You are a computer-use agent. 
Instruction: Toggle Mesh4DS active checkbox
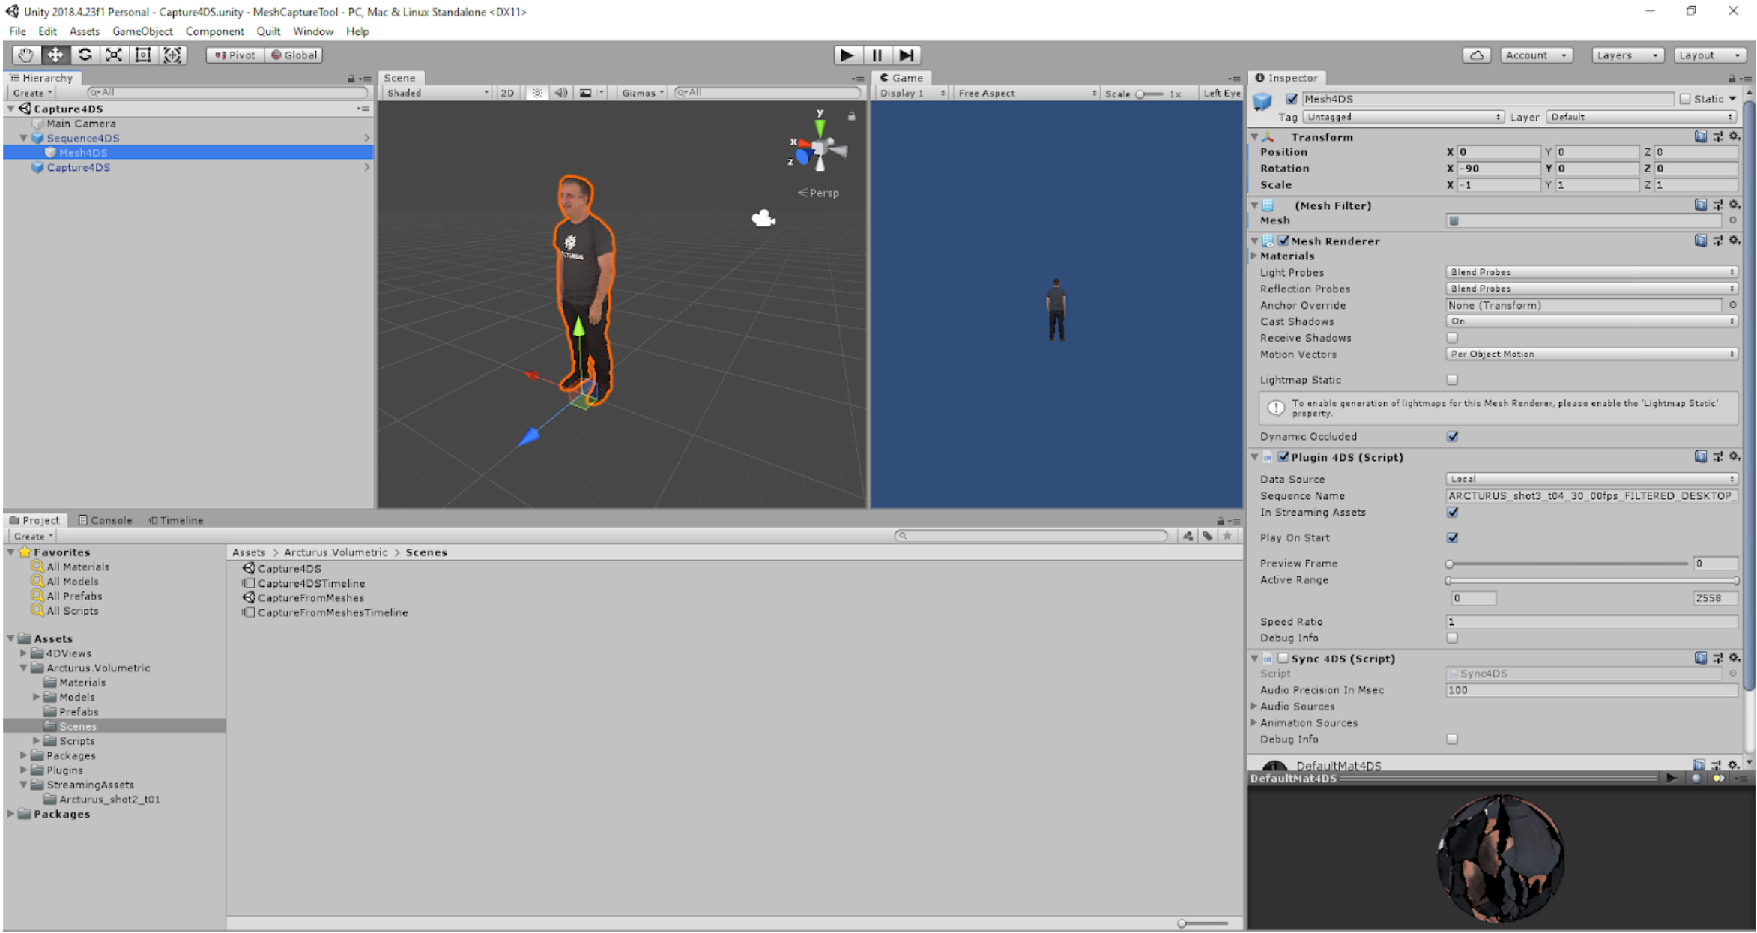click(x=1292, y=99)
